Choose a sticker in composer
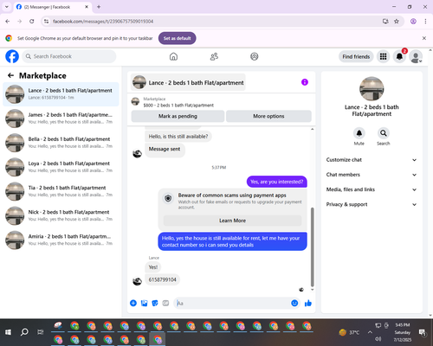The height and width of the screenshot is (346, 433). pyautogui.click(x=155, y=303)
